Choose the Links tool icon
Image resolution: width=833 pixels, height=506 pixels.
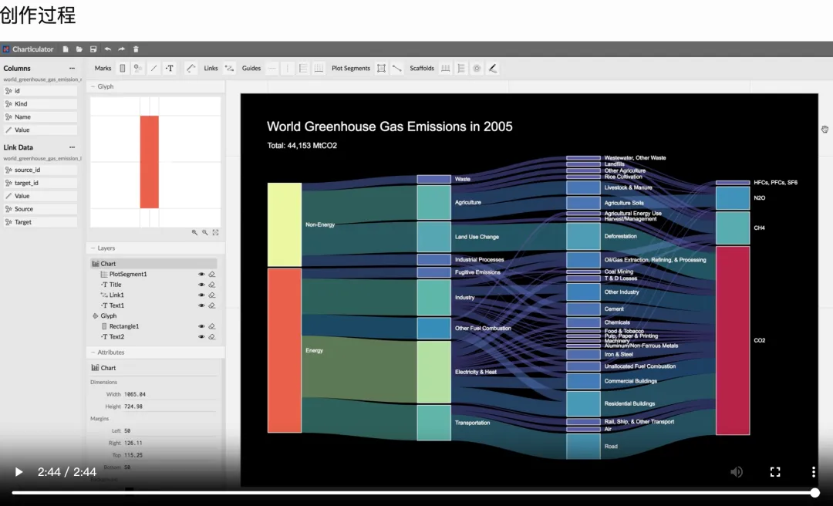pyautogui.click(x=230, y=68)
